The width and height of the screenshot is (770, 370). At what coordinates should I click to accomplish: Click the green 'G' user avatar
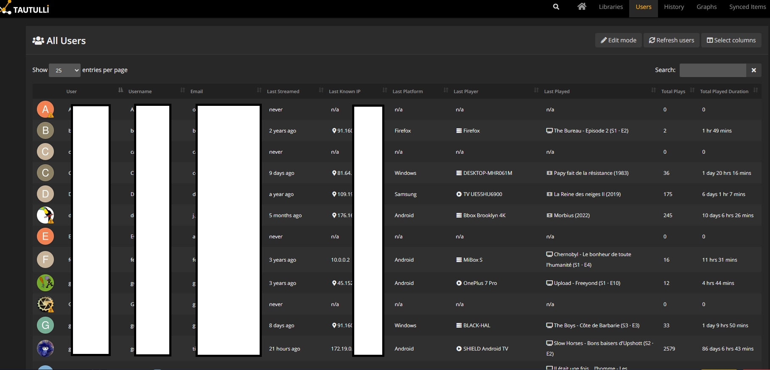tap(45, 325)
